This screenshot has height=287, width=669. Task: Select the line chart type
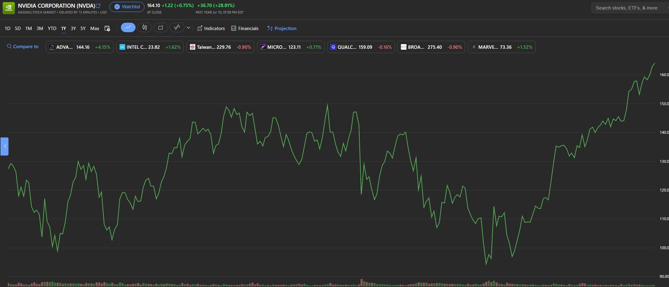click(128, 28)
